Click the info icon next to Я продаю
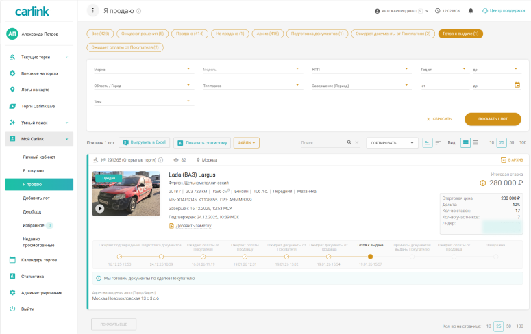 [139, 11]
